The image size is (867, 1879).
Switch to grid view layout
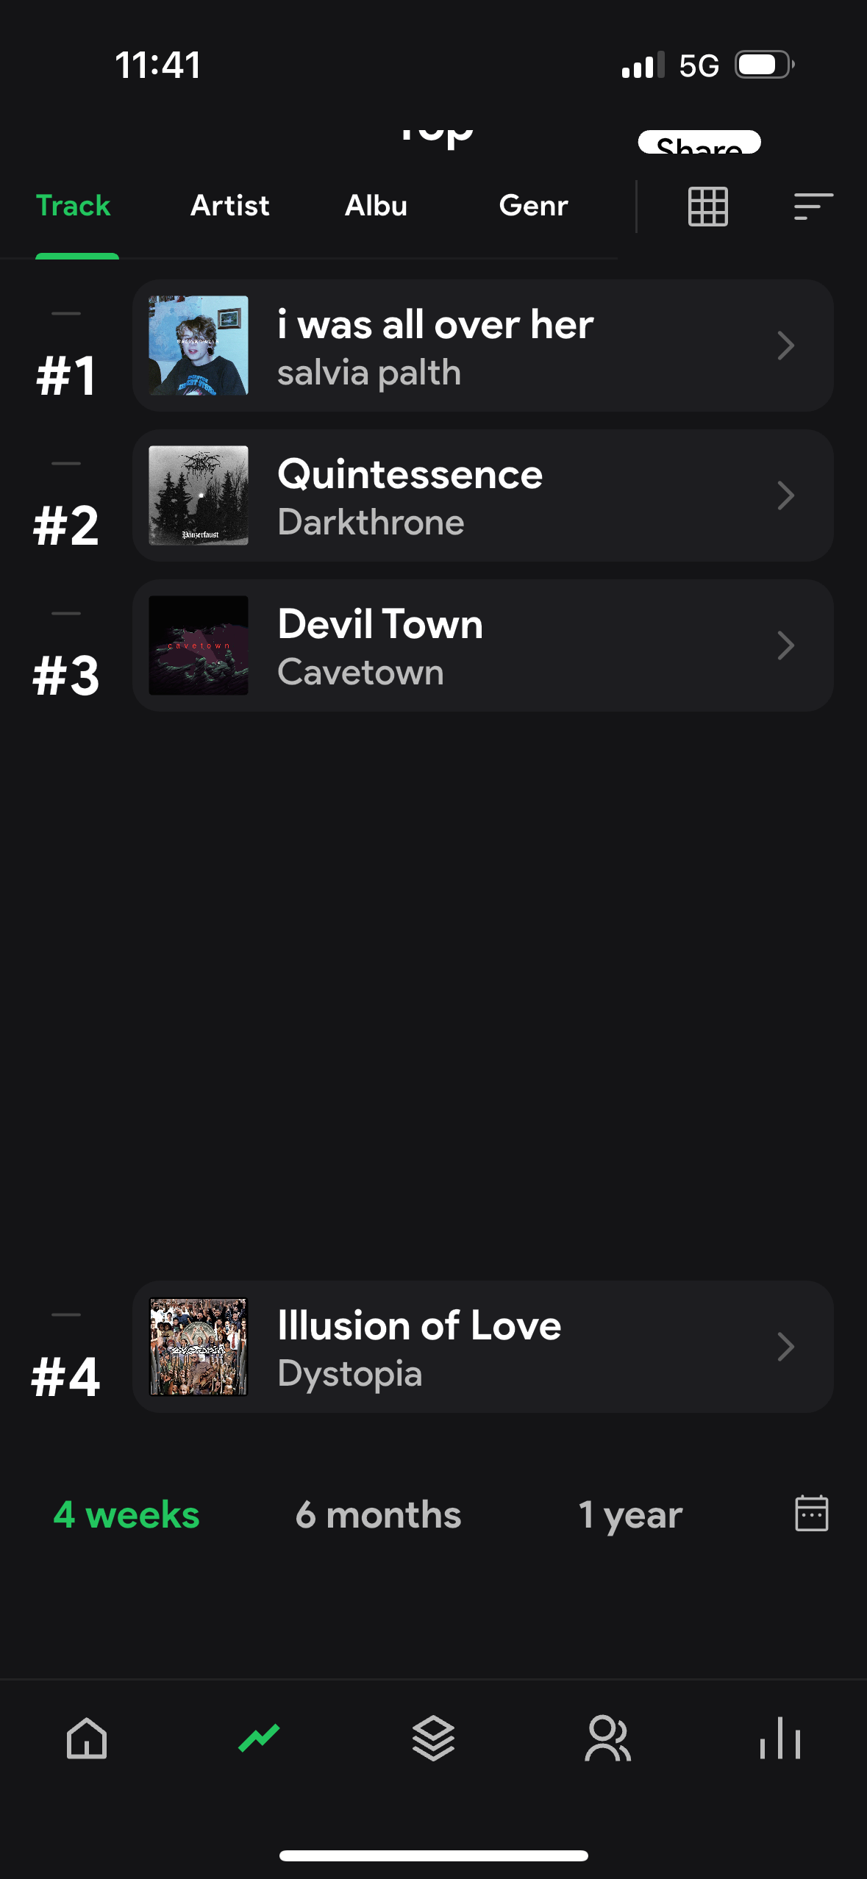(x=707, y=207)
